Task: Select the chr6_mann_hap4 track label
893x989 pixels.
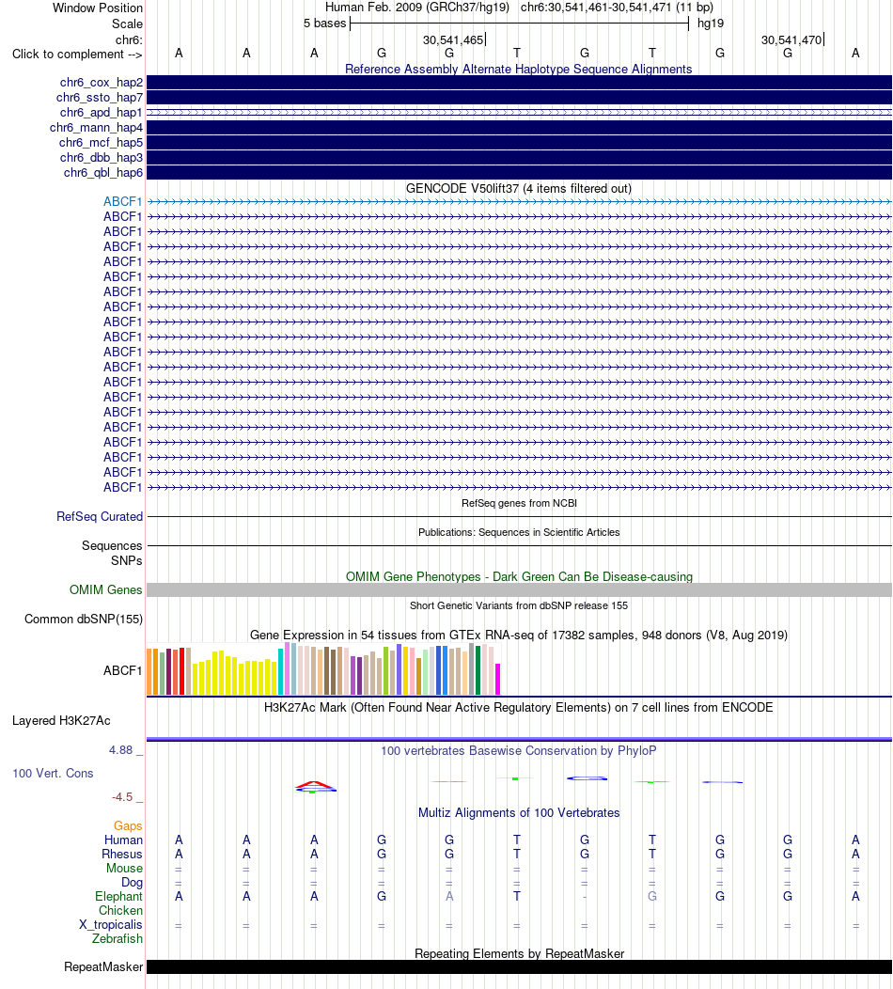Action: 97,128
